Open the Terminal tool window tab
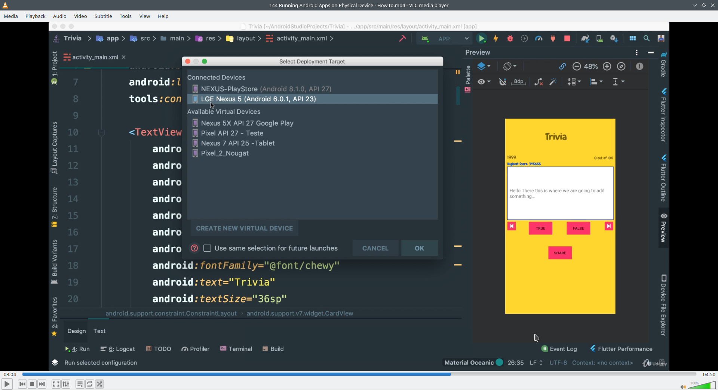The width and height of the screenshot is (718, 390). [x=236, y=349]
